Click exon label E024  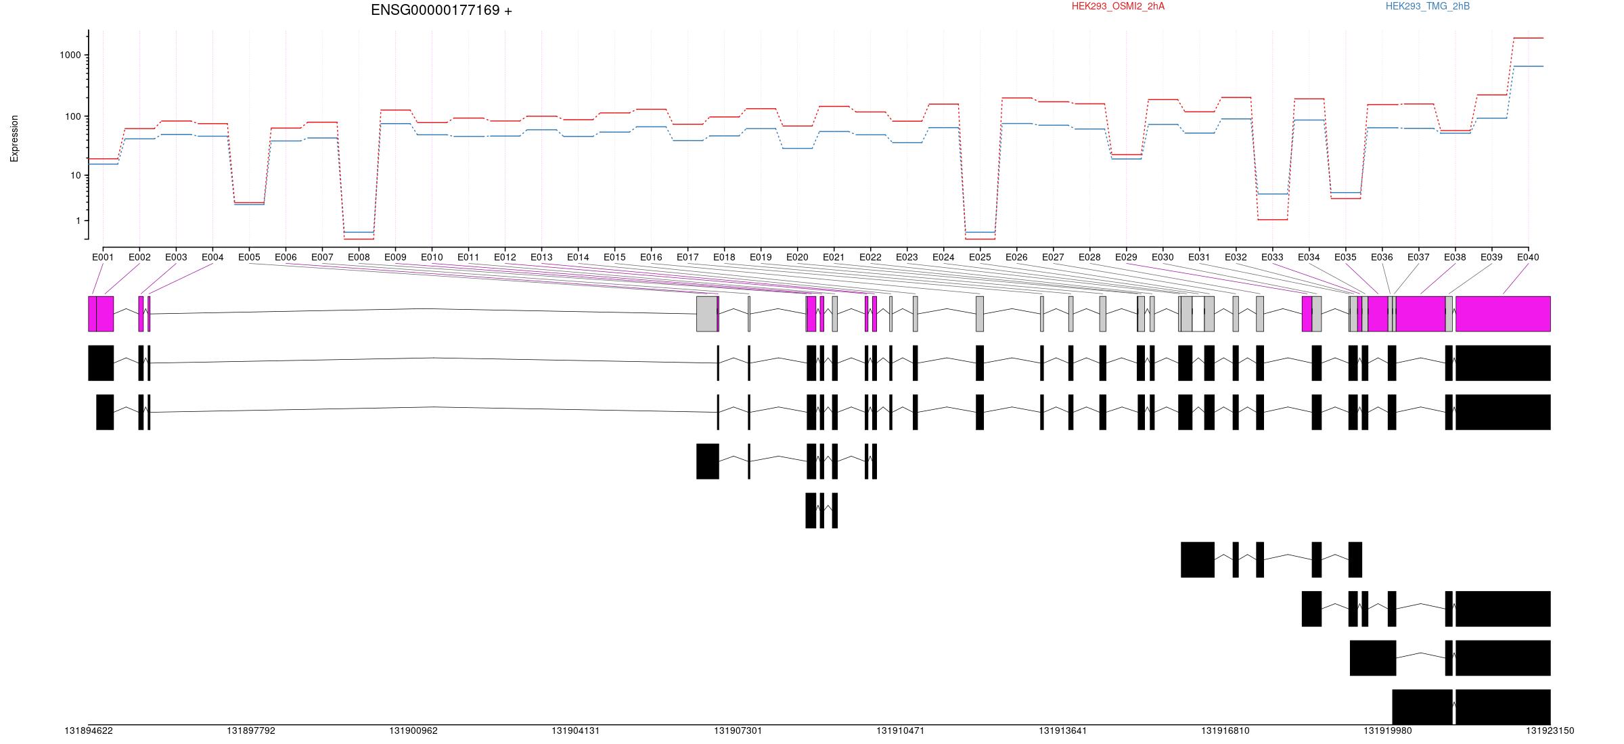coord(943,257)
